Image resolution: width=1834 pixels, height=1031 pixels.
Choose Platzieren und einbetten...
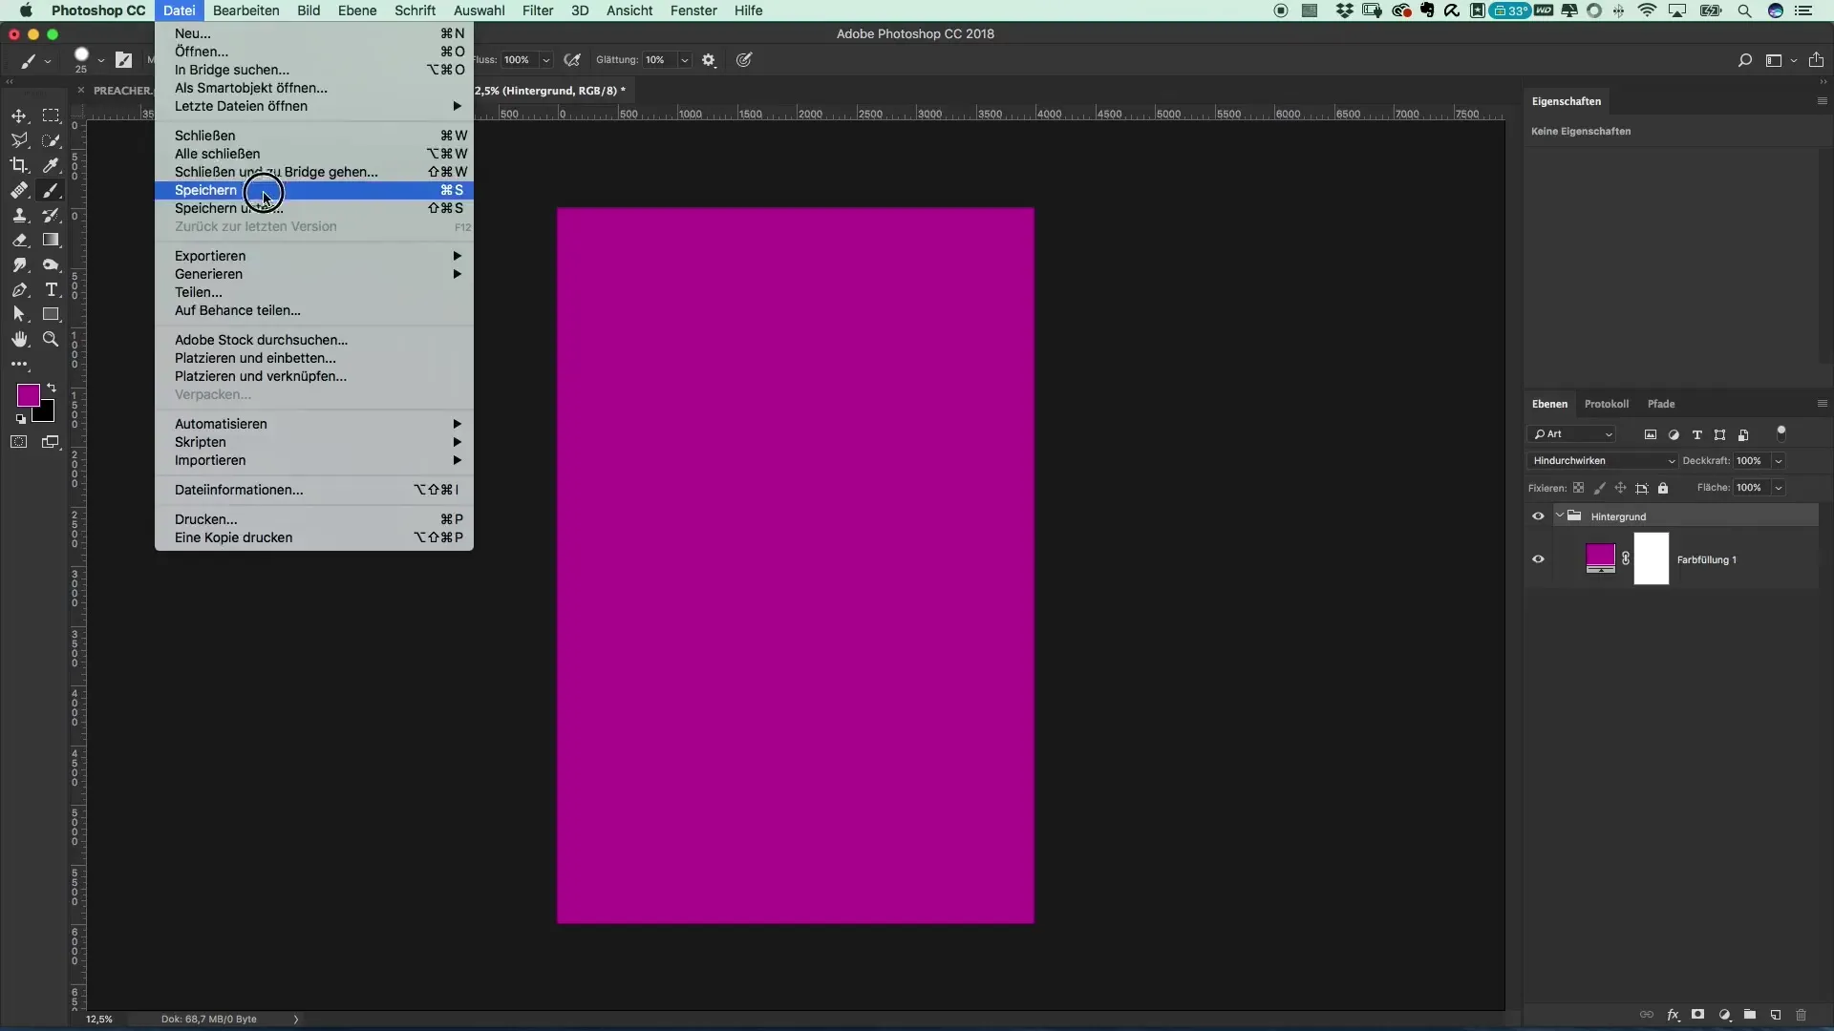(314, 358)
